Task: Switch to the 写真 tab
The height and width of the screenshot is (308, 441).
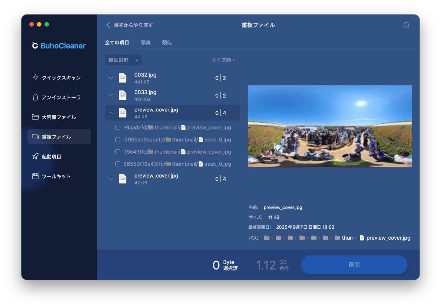Action: pos(146,43)
